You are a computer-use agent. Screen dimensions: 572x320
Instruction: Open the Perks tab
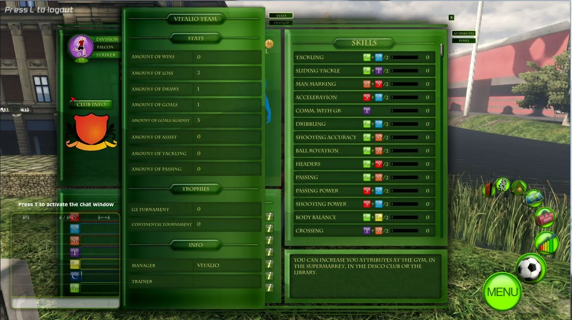coord(463,40)
